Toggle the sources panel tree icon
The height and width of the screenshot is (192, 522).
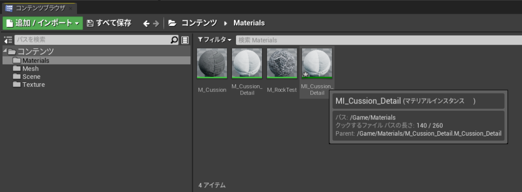[x=8, y=40]
